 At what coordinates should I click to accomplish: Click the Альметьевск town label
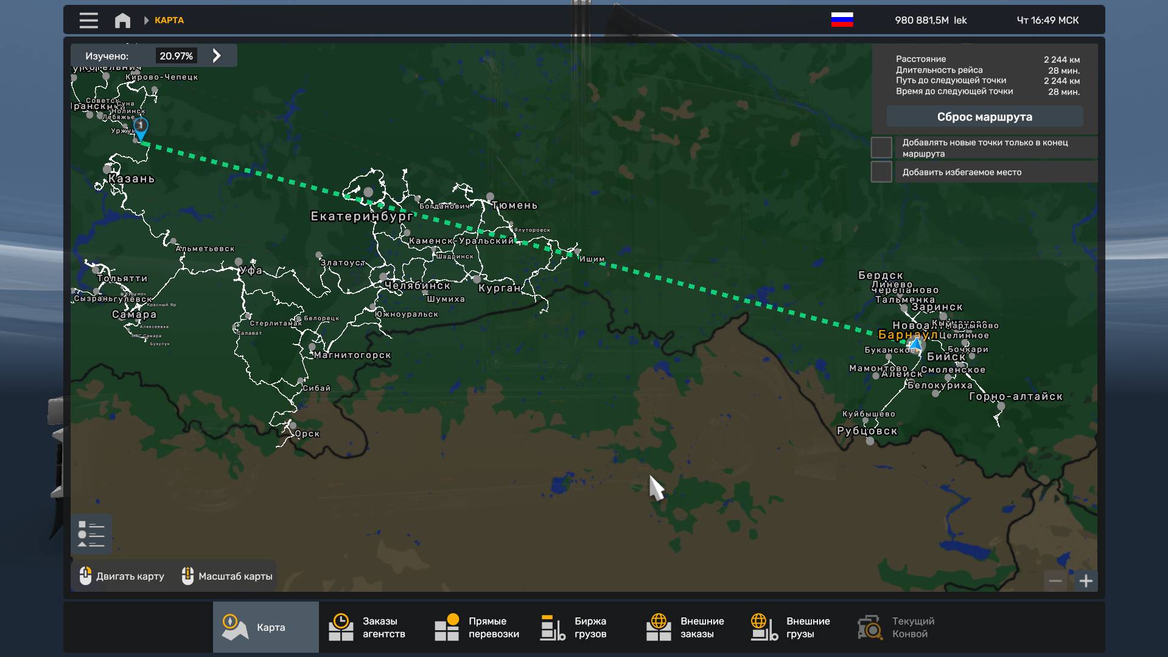pos(205,248)
